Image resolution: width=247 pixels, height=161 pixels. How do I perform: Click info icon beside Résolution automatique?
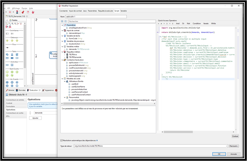click(97, 140)
